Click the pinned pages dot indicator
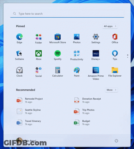134x149 pixels. click(x=128, y=56)
